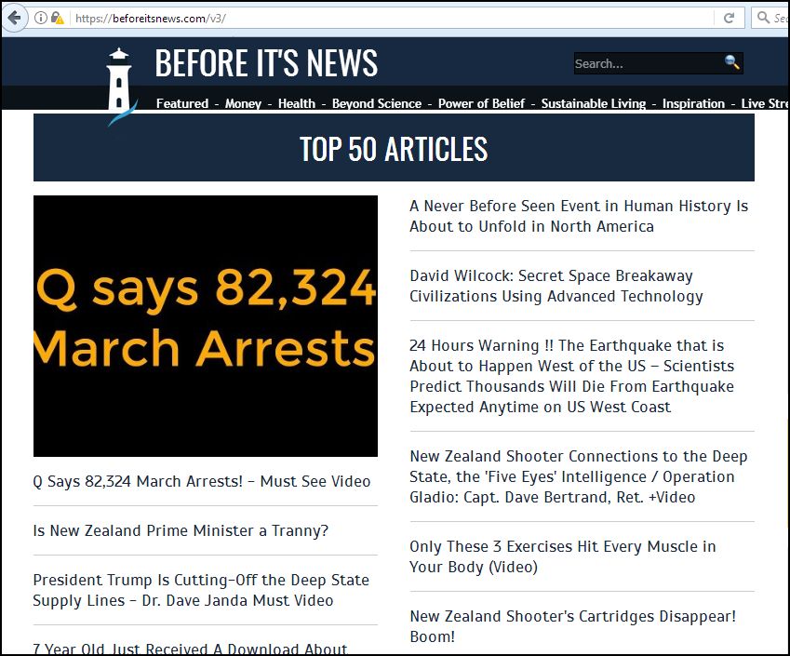
Task: Open Sustainable Living from the nav
Action: [594, 103]
